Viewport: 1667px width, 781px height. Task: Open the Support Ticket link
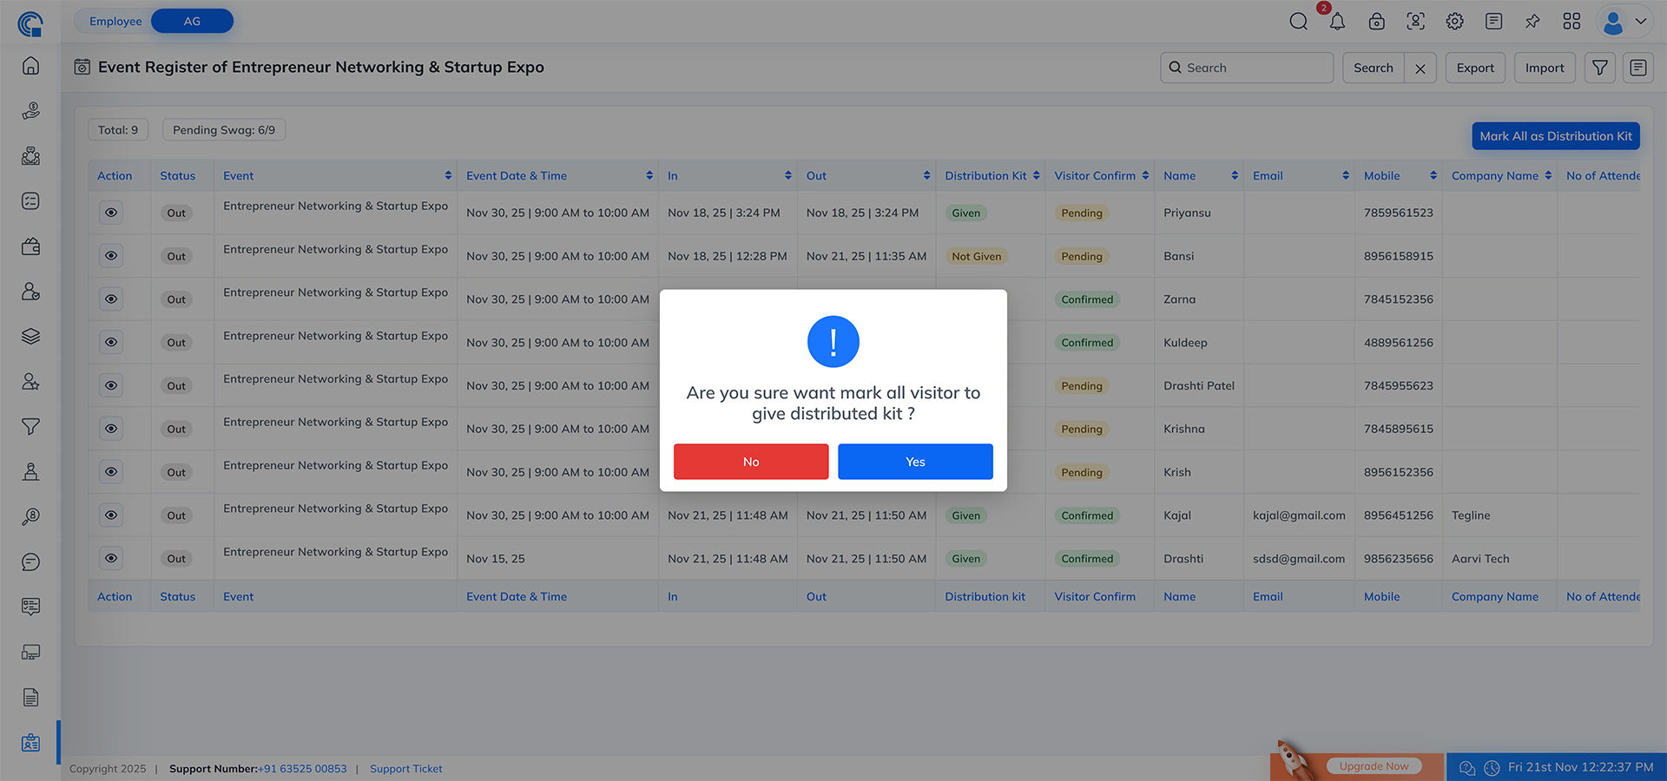pyautogui.click(x=405, y=769)
